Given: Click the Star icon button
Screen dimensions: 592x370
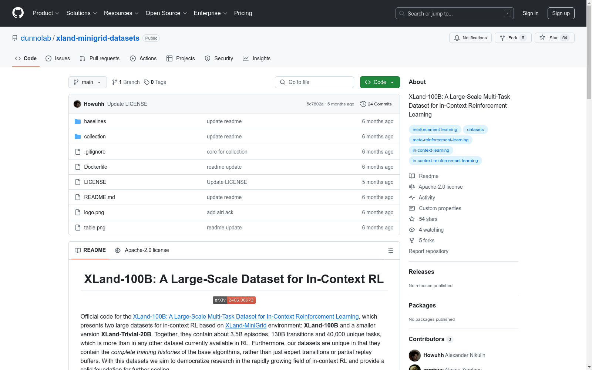Looking at the screenshot, I should pos(542,37).
